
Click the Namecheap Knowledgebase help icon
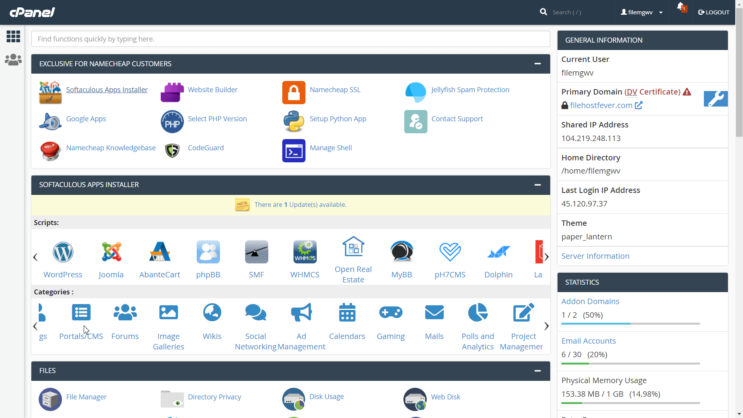(x=50, y=151)
